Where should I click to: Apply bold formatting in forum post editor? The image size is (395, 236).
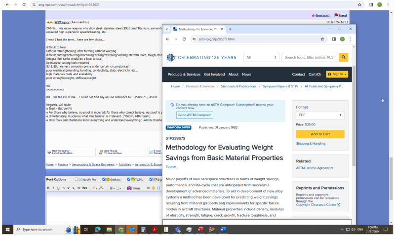click(48, 188)
